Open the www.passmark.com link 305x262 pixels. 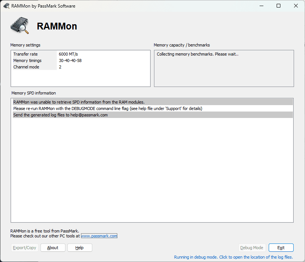[99, 236]
